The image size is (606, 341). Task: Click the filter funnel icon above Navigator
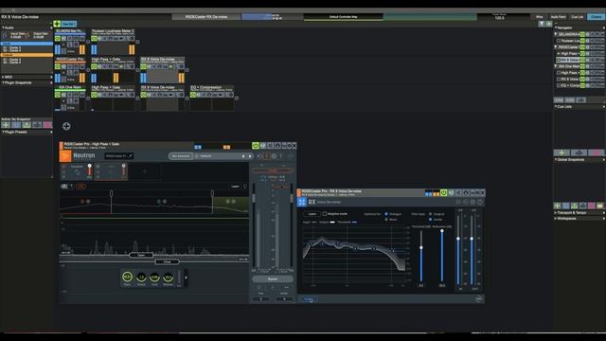tap(542, 24)
